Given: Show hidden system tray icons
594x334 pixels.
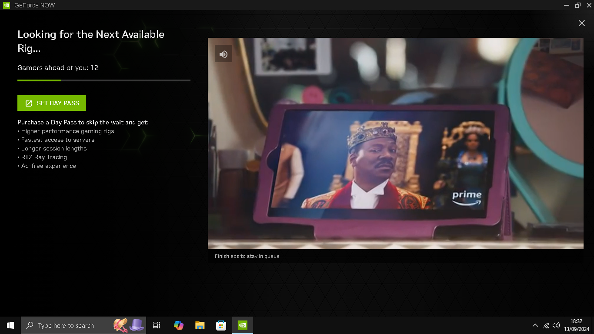Looking at the screenshot, I should (x=535, y=325).
